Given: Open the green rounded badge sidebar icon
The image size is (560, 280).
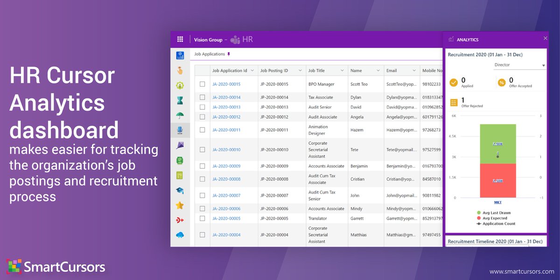Looking at the screenshot, I should point(180,161).
